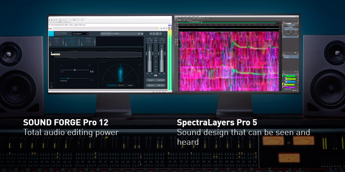The height and width of the screenshot is (172, 345).
Task: Go to previous Ozone preset arrow
Action: tap(139, 34)
